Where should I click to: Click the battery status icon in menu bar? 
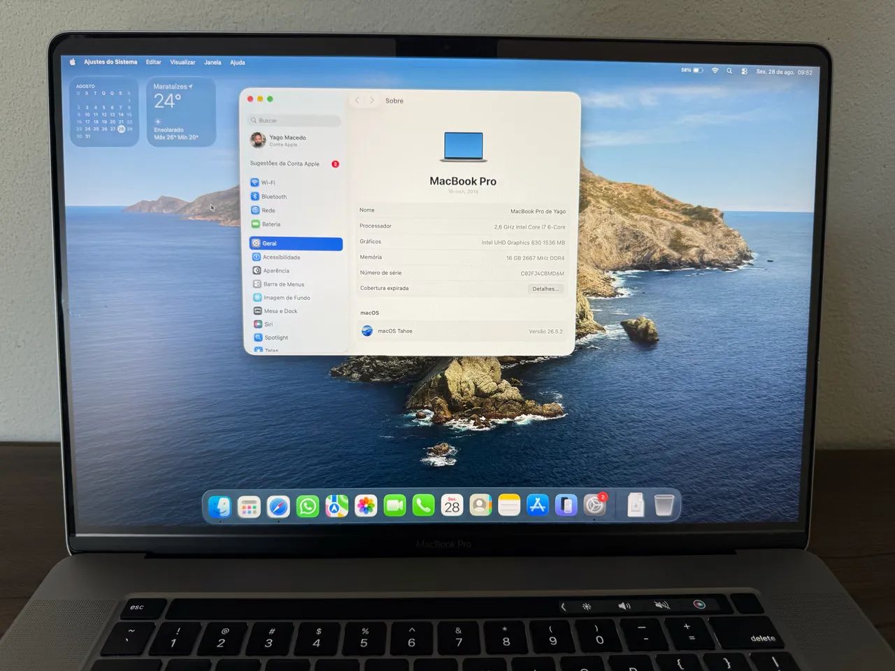tap(698, 71)
